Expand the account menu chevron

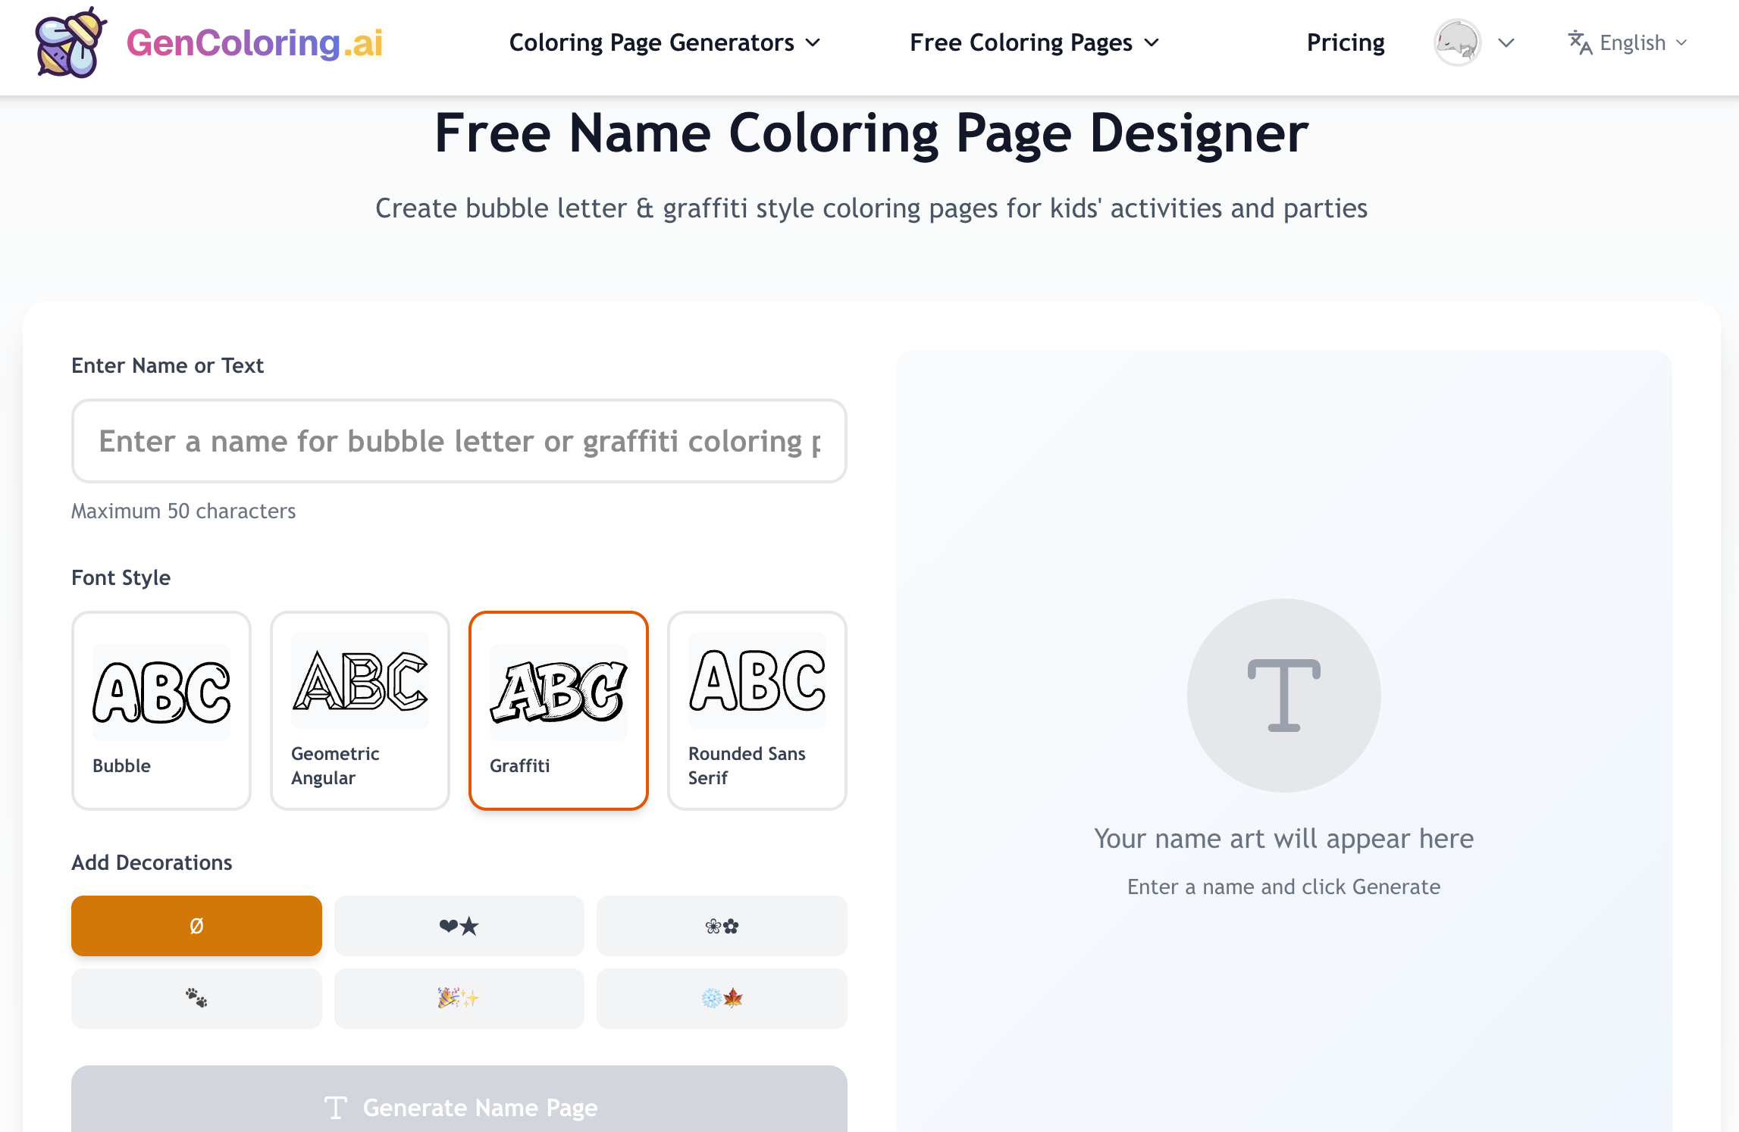1506,42
